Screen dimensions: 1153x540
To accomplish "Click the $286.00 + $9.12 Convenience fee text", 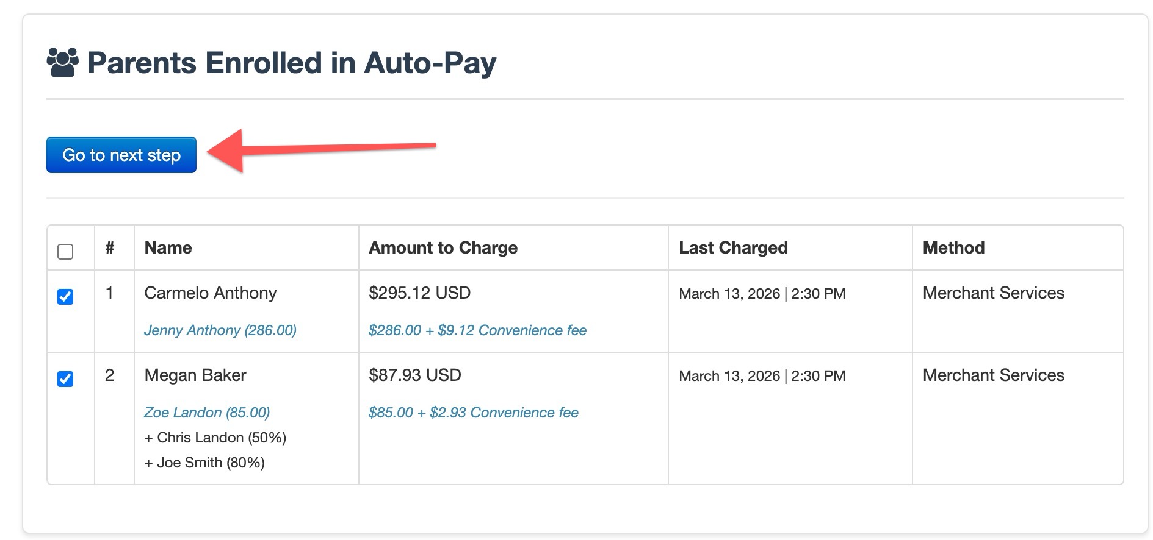I will (x=477, y=330).
